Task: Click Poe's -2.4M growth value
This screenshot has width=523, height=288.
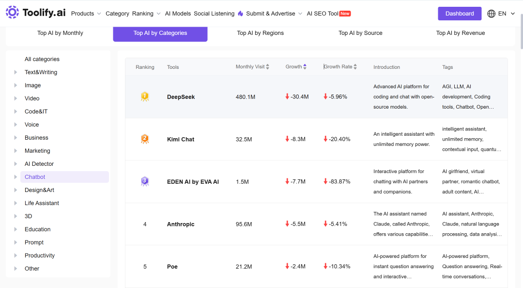Action: click(298, 267)
